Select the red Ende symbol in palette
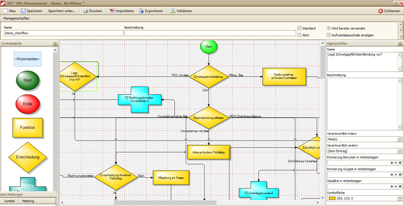This screenshot has height=206, width=404. click(x=28, y=104)
